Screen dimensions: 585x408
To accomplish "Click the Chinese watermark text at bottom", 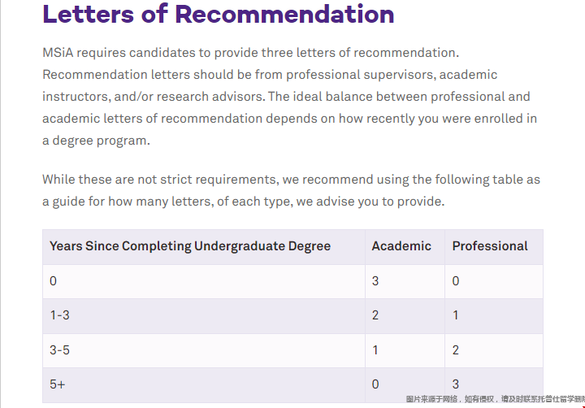I will click(495, 399).
